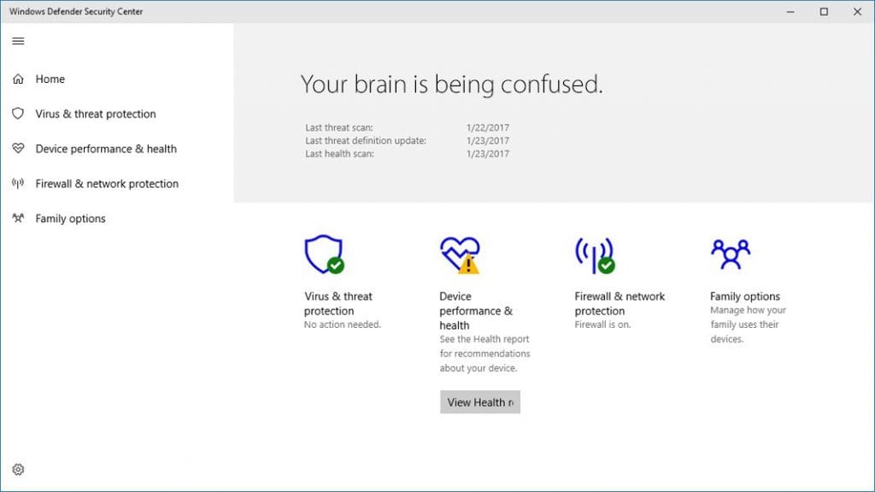The image size is (875, 492).
Task: Click the large antenna icon with green checkmark
Action: [595, 255]
